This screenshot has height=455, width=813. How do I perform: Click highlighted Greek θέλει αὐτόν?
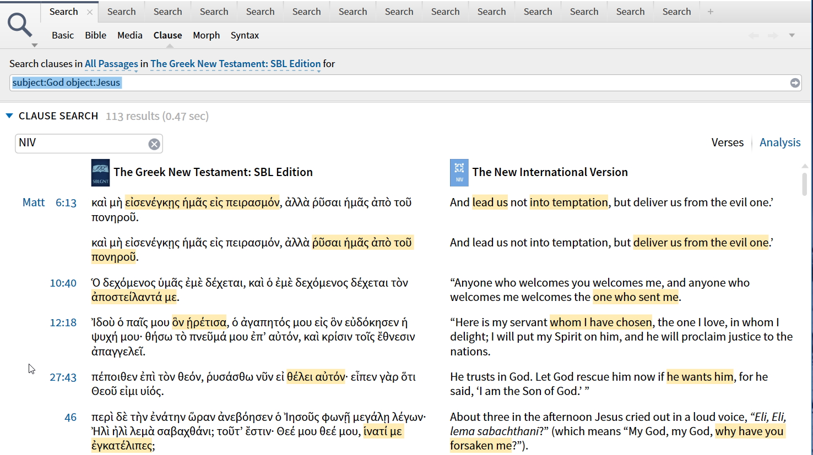[316, 377]
